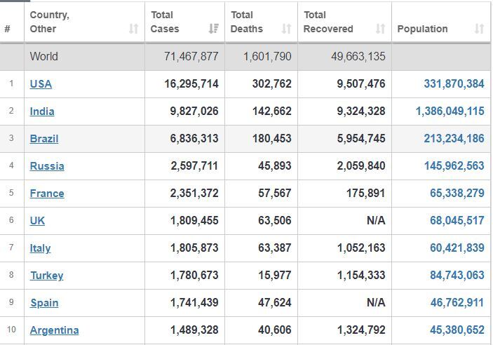Open the USA country link
This screenshot has width=493, height=345.
click(x=41, y=84)
